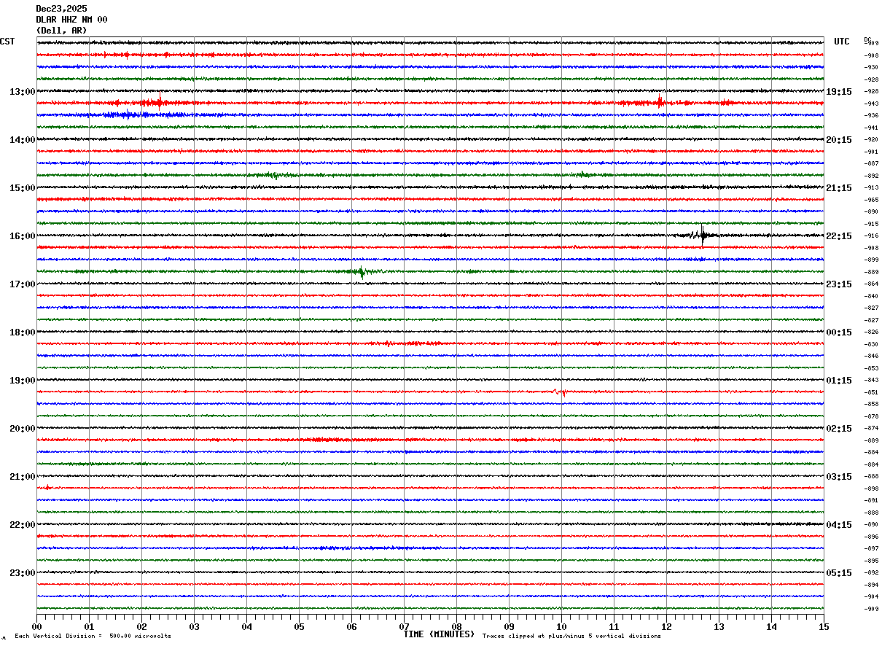Click the 21:15 UTC time label
Screen dimensions: 882x646
(839, 187)
